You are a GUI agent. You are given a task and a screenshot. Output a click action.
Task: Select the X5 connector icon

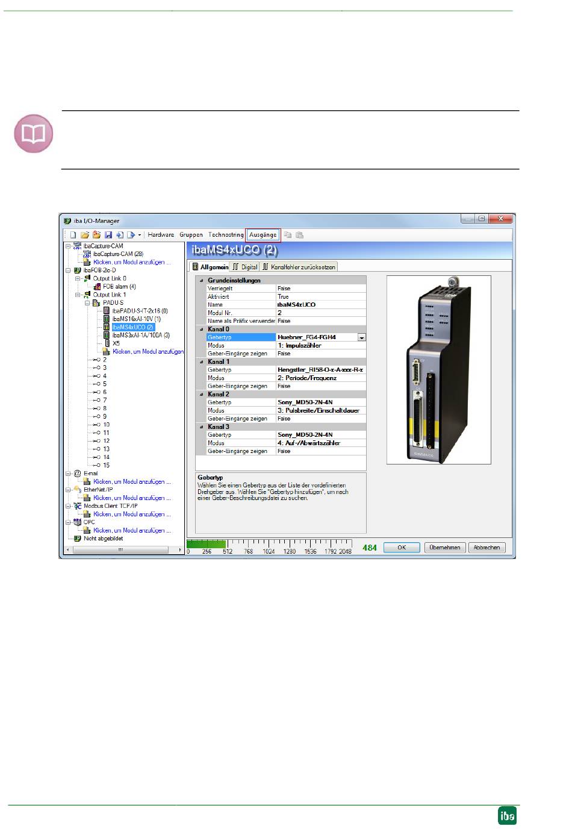click(x=107, y=343)
